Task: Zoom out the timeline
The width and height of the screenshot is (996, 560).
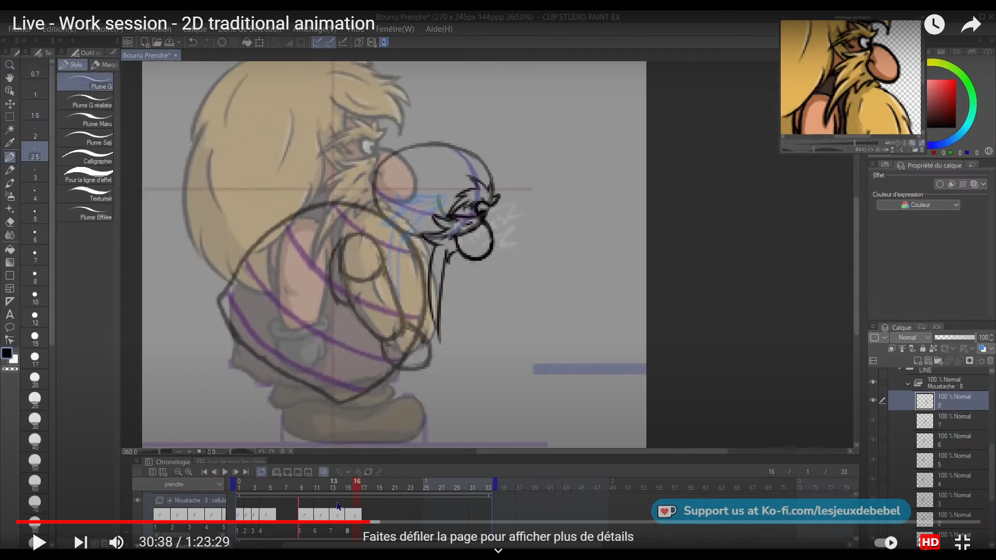Action: (178, 472)
